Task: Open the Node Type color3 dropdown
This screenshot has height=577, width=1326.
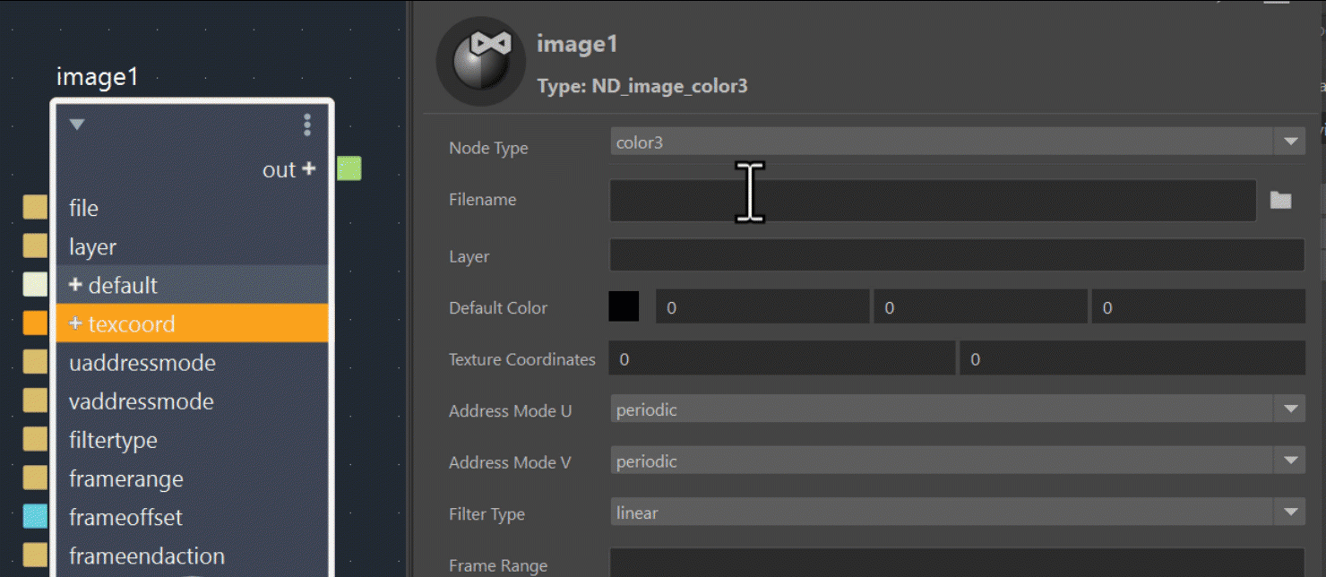Action: point(957,142)
